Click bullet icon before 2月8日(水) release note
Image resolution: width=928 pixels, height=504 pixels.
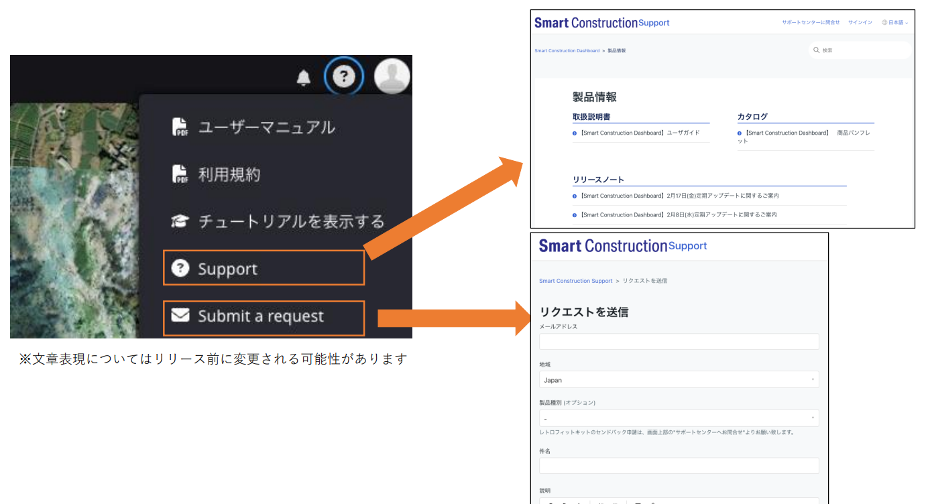575,215
